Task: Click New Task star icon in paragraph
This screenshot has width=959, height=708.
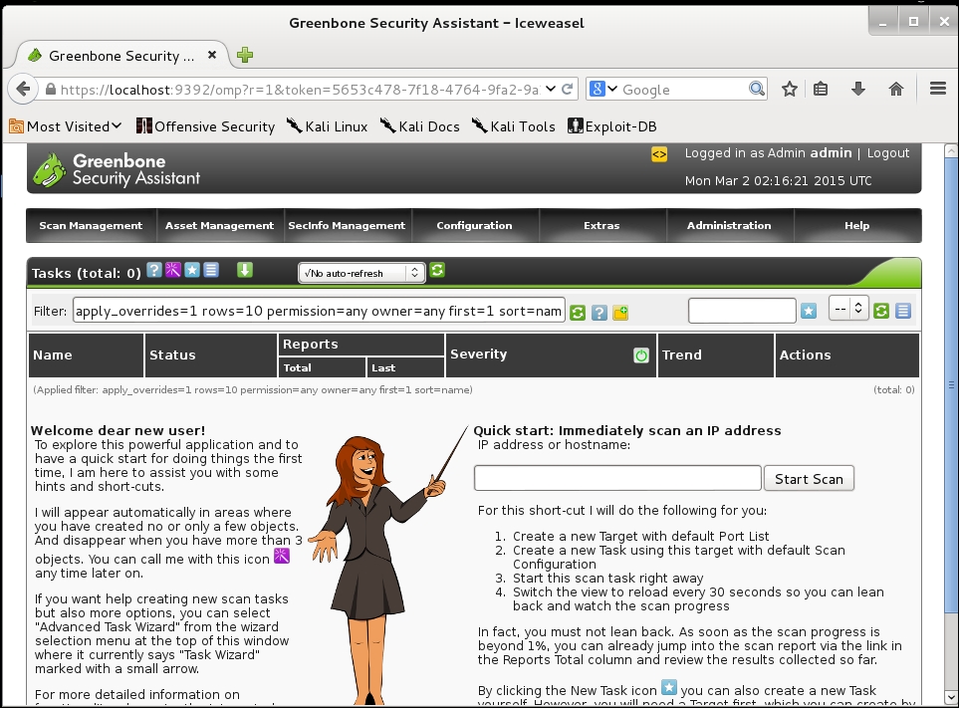Action: click(669, 688)
